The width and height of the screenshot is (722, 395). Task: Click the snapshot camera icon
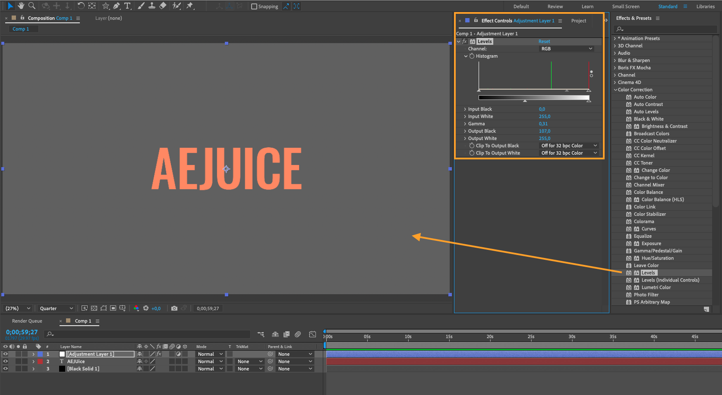pyautogui.click(x=174, y=308)
